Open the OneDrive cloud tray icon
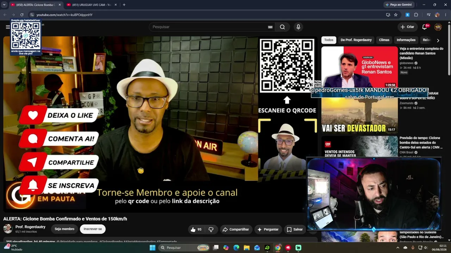The height and width of the screenshot is (253, 451). pos(405,248)
